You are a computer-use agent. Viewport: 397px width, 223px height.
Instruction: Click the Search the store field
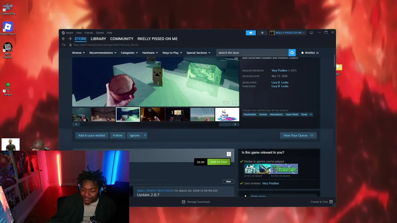click(x=252, y=53)
